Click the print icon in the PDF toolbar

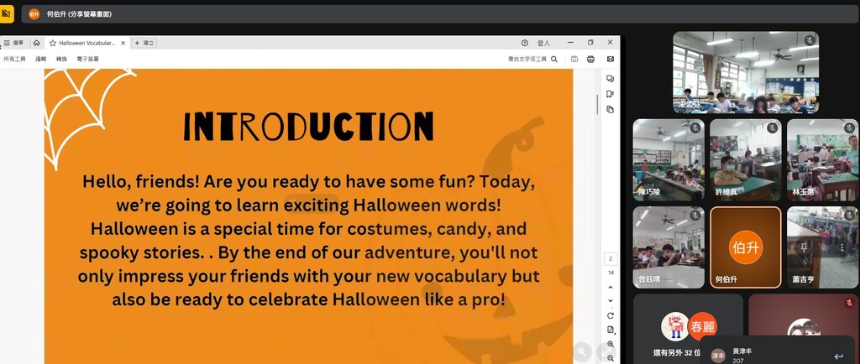click(591, 60)
